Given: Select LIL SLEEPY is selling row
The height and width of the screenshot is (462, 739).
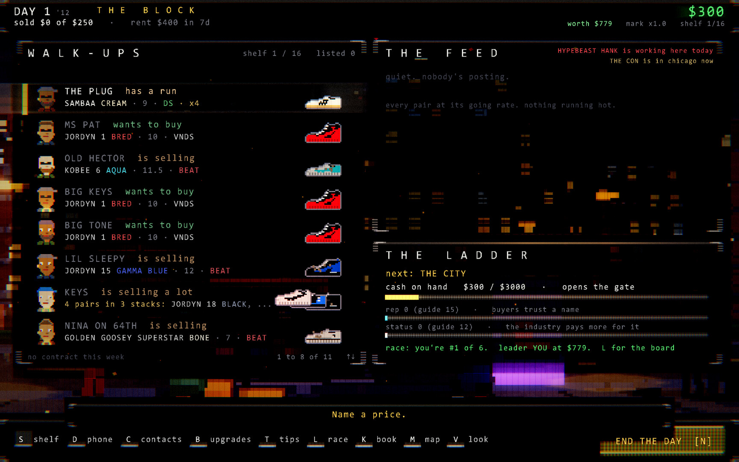Looking at the screenshot, I should click(x=195, y=266).
